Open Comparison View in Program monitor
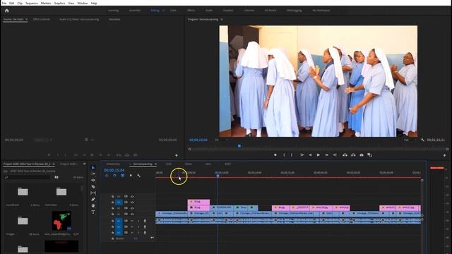This screenshot has width=452, height=254. (x=370, y=155)
